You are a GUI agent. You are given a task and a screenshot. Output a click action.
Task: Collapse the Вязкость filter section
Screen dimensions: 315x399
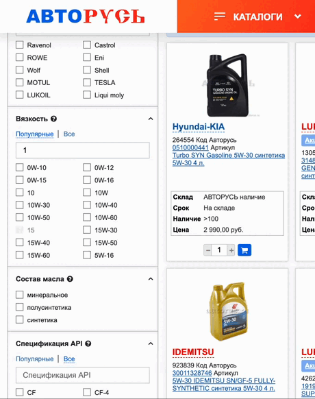pyautogui.click(x=151, y=119)
